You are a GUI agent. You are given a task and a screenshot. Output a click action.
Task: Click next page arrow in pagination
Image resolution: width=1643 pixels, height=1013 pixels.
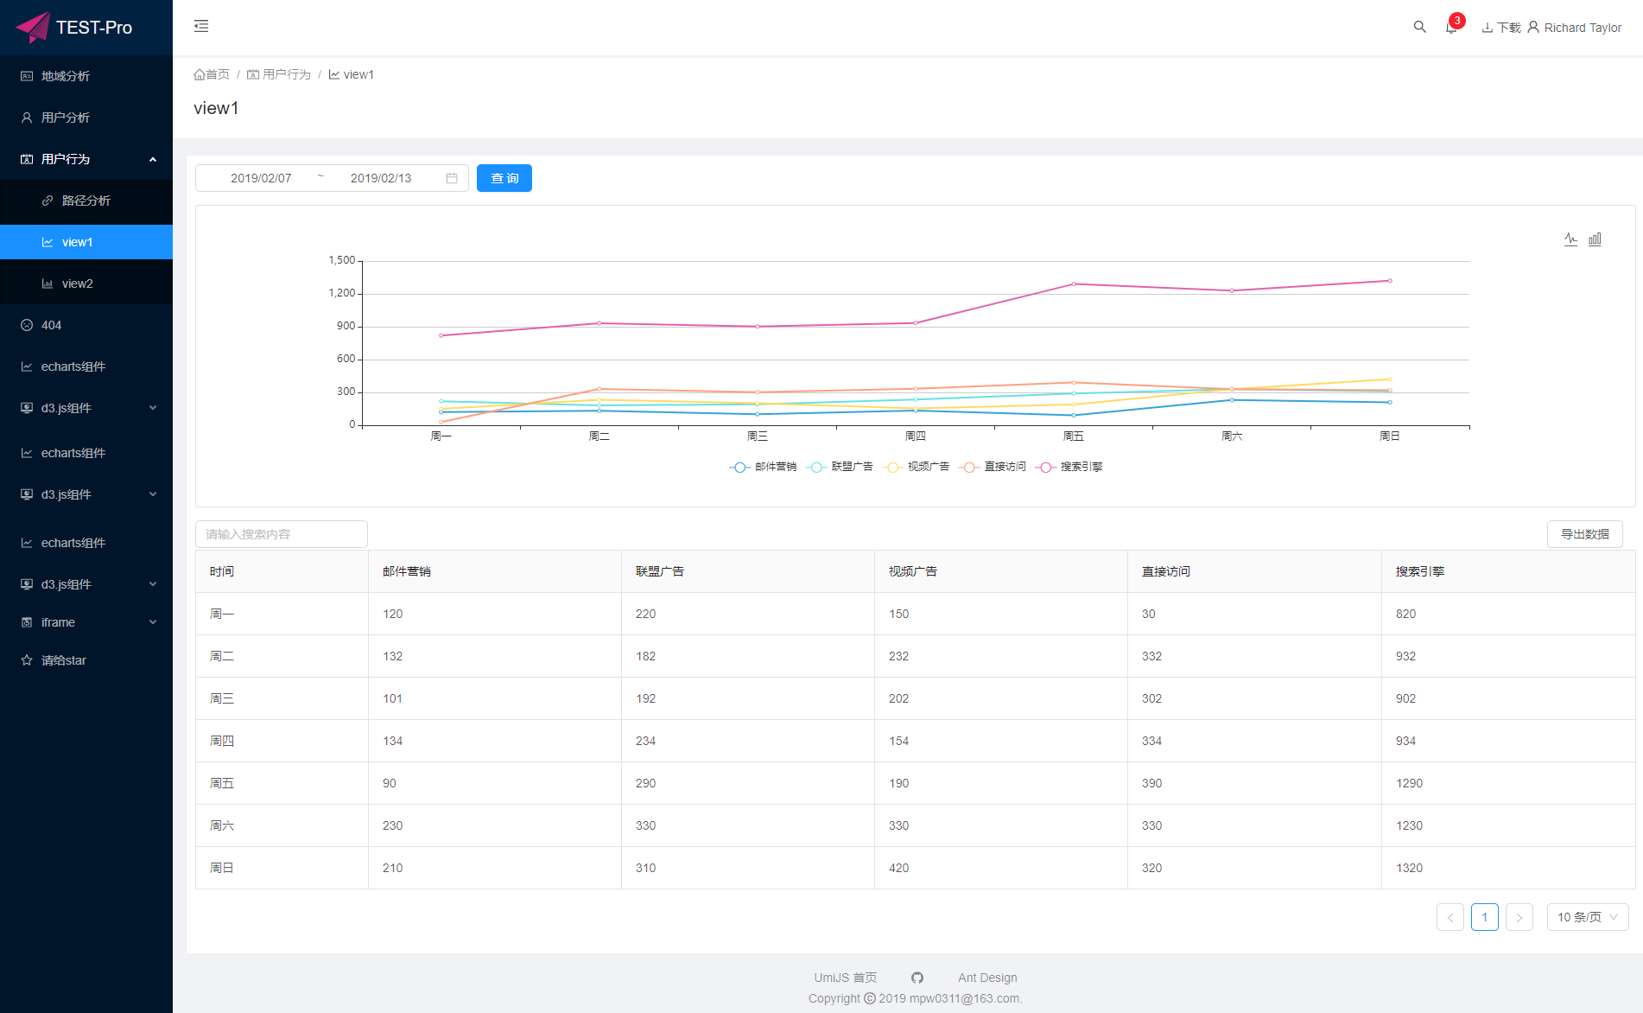point(1519,917)
